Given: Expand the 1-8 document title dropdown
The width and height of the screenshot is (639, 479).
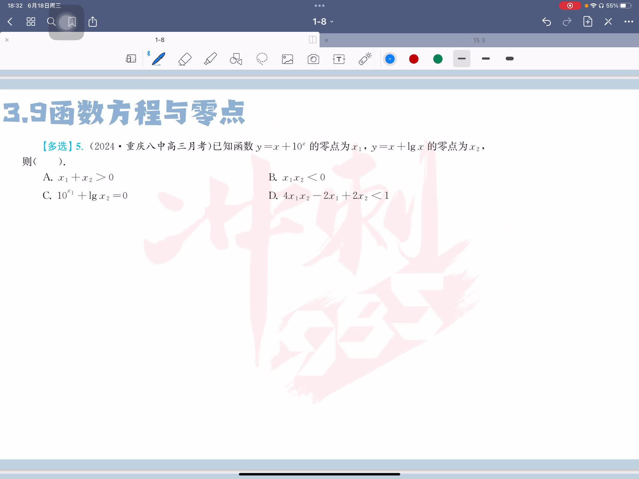Looking at the screenshot, I should click(322, 22).
